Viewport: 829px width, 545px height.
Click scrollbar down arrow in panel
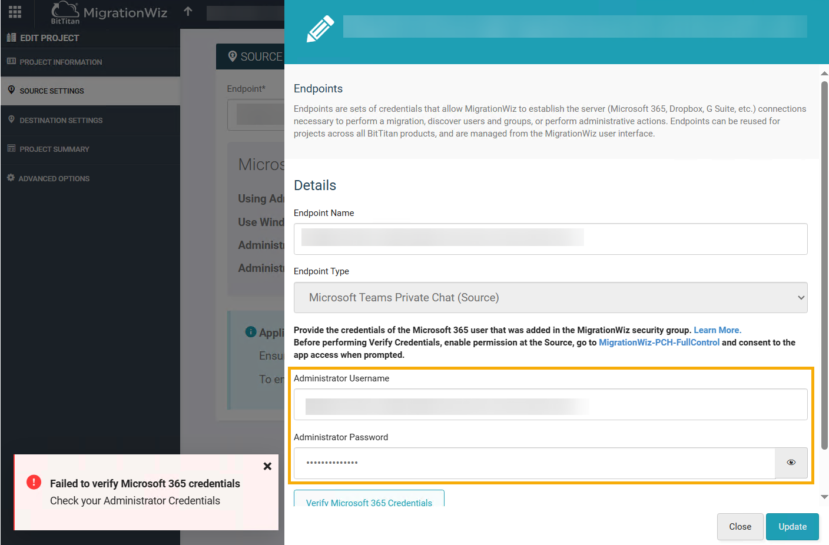tap(824, 497)
